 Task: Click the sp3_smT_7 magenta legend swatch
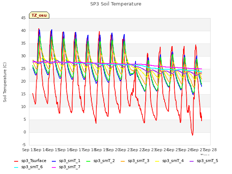pyautogui.click(x=54, y=167)
